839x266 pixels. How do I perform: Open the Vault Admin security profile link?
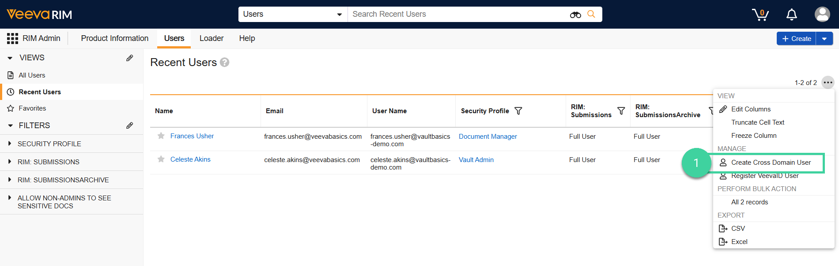point(476,160)
